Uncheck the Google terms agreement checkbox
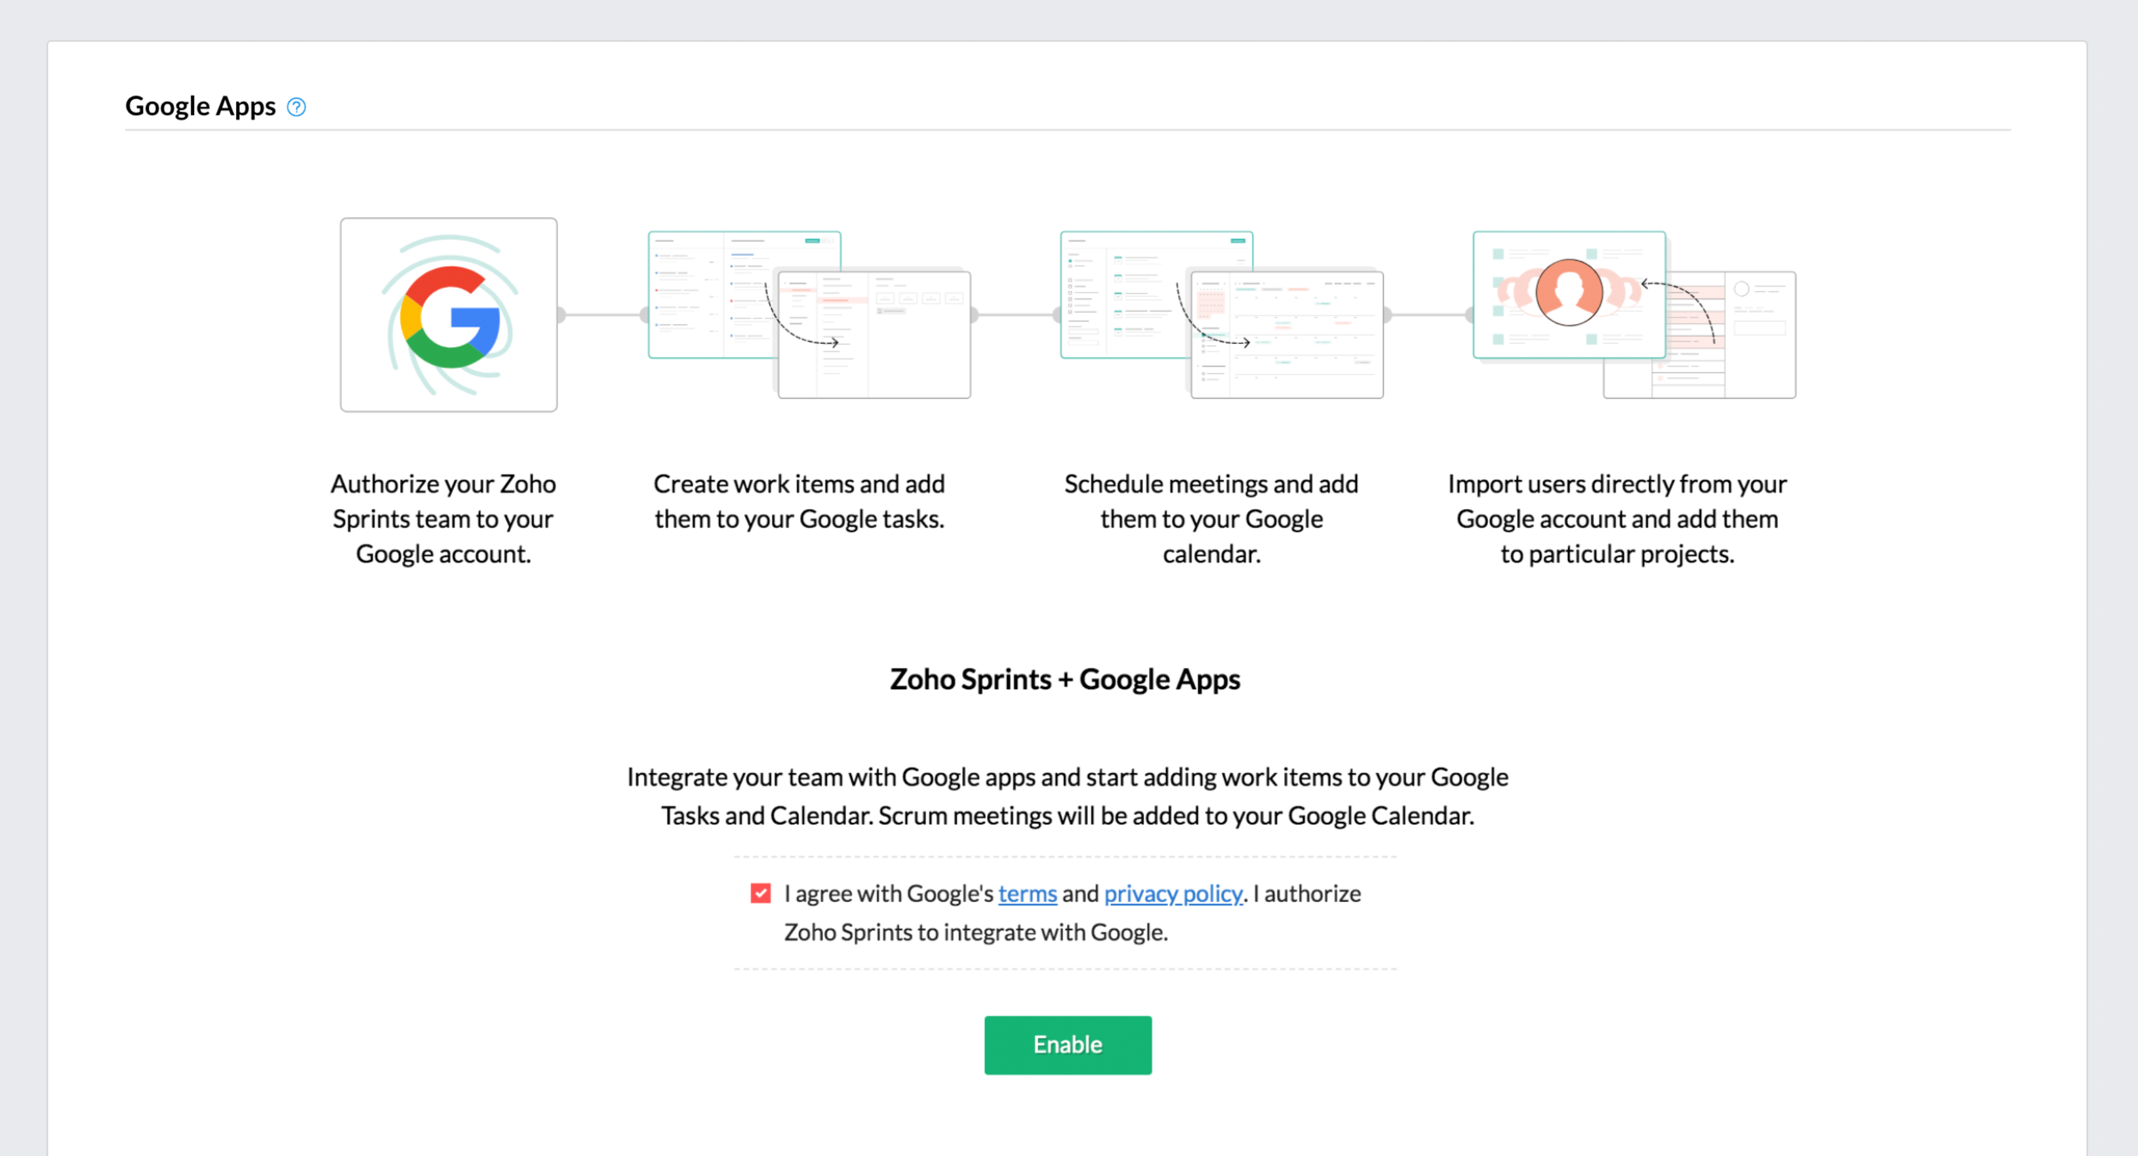This screenshot has height=1156, width=2138. (x=760, y=893)
